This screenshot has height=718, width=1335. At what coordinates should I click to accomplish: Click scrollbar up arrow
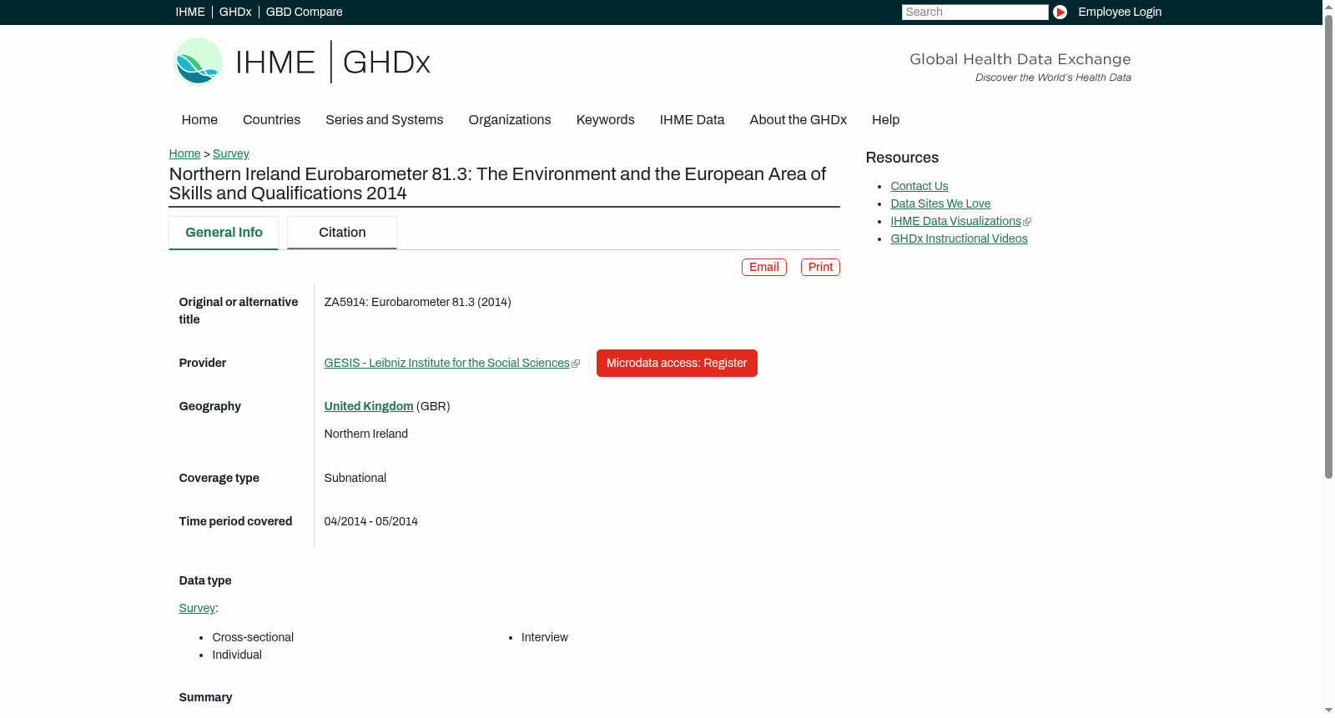(1328, 6)
